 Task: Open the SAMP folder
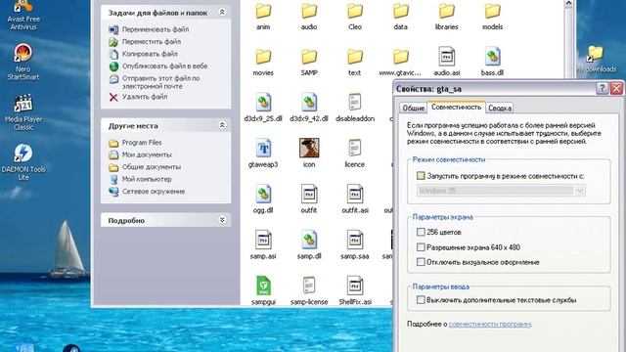tap(309, 63)
